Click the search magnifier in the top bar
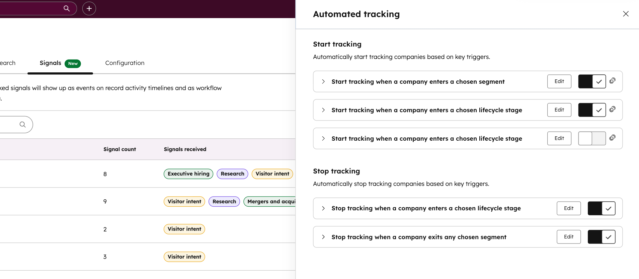Screen dimensions: 639x279 point(67,8)
